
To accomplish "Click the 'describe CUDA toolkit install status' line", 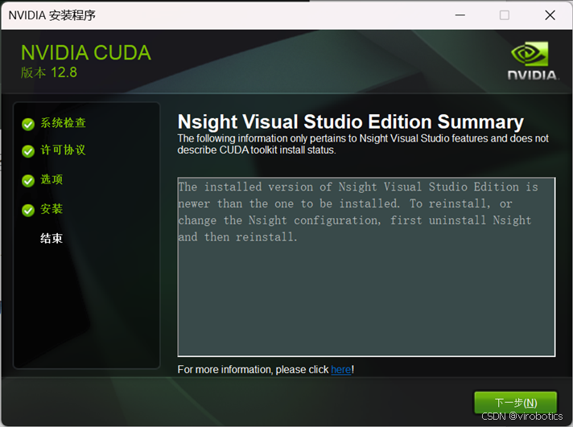I will point(257,150).
